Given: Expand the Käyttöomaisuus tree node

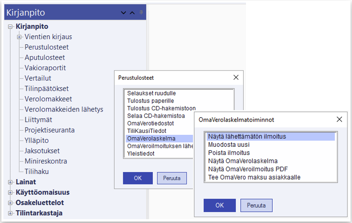Looking at the screenshot, I should coord(11,193).
